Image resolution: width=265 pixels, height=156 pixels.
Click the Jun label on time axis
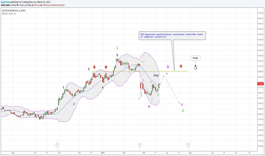pos(212,153)
